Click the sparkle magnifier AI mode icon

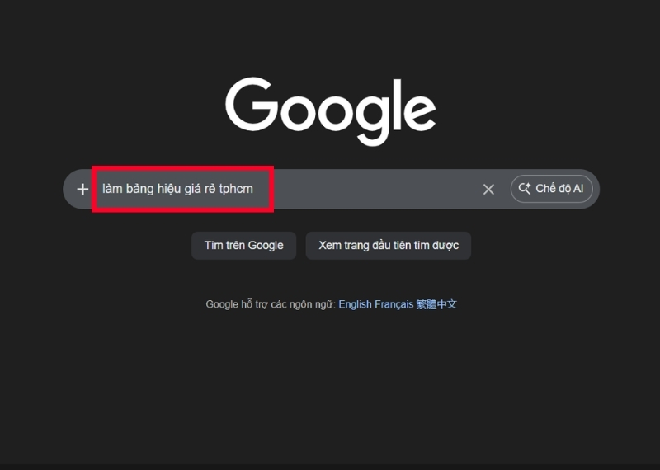point(525,189)
